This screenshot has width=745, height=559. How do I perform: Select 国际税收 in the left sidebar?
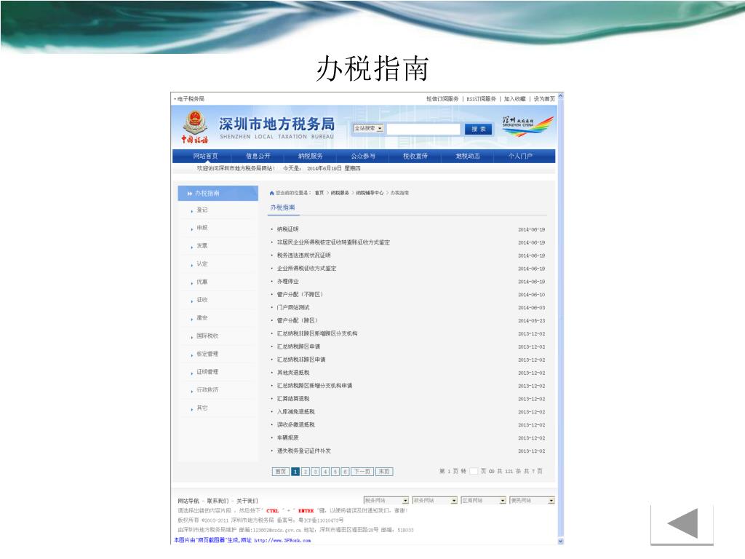tap(207, 336)
